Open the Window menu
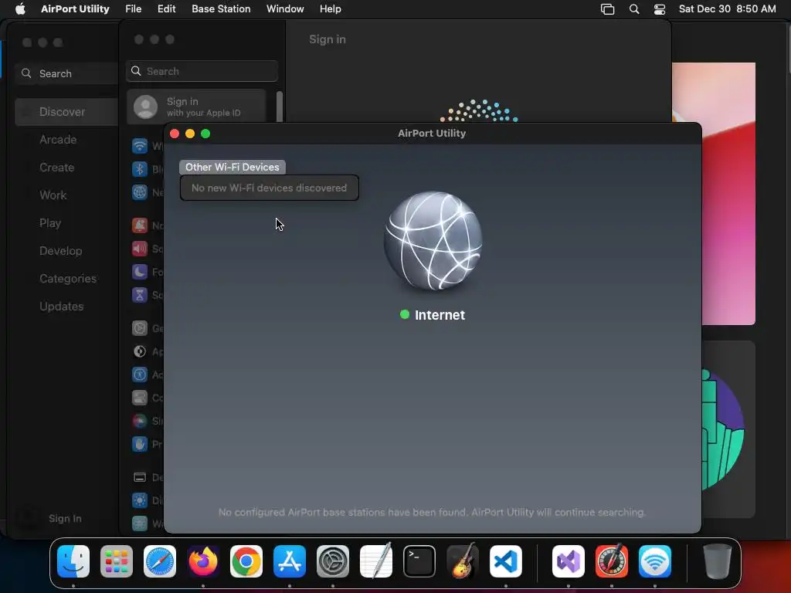This screenshot has width=791, height=593. click(285, 9)
